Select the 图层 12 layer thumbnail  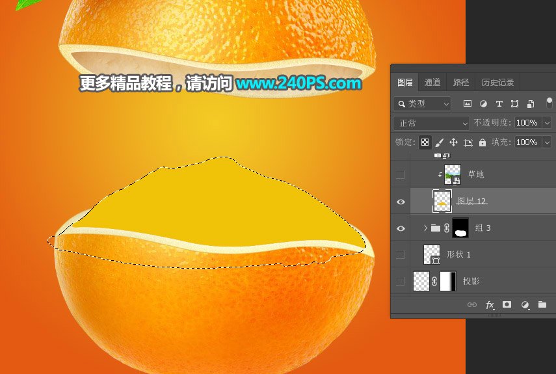442,201
